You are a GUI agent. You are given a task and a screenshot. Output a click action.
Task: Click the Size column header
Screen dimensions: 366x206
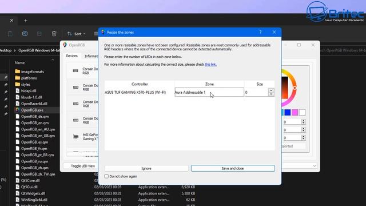pyautogui.click(x=260, y=84)
